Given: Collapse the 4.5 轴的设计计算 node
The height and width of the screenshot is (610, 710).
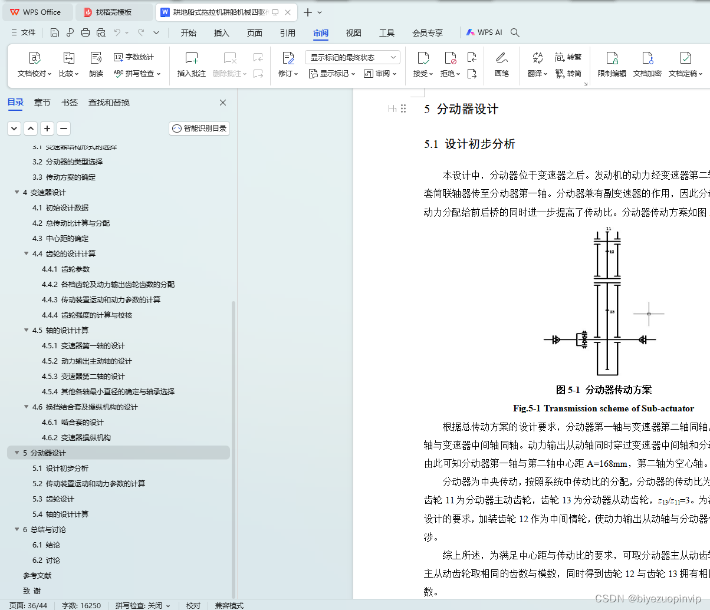Looking at the screenshot, I should click(x=27, y=330).
